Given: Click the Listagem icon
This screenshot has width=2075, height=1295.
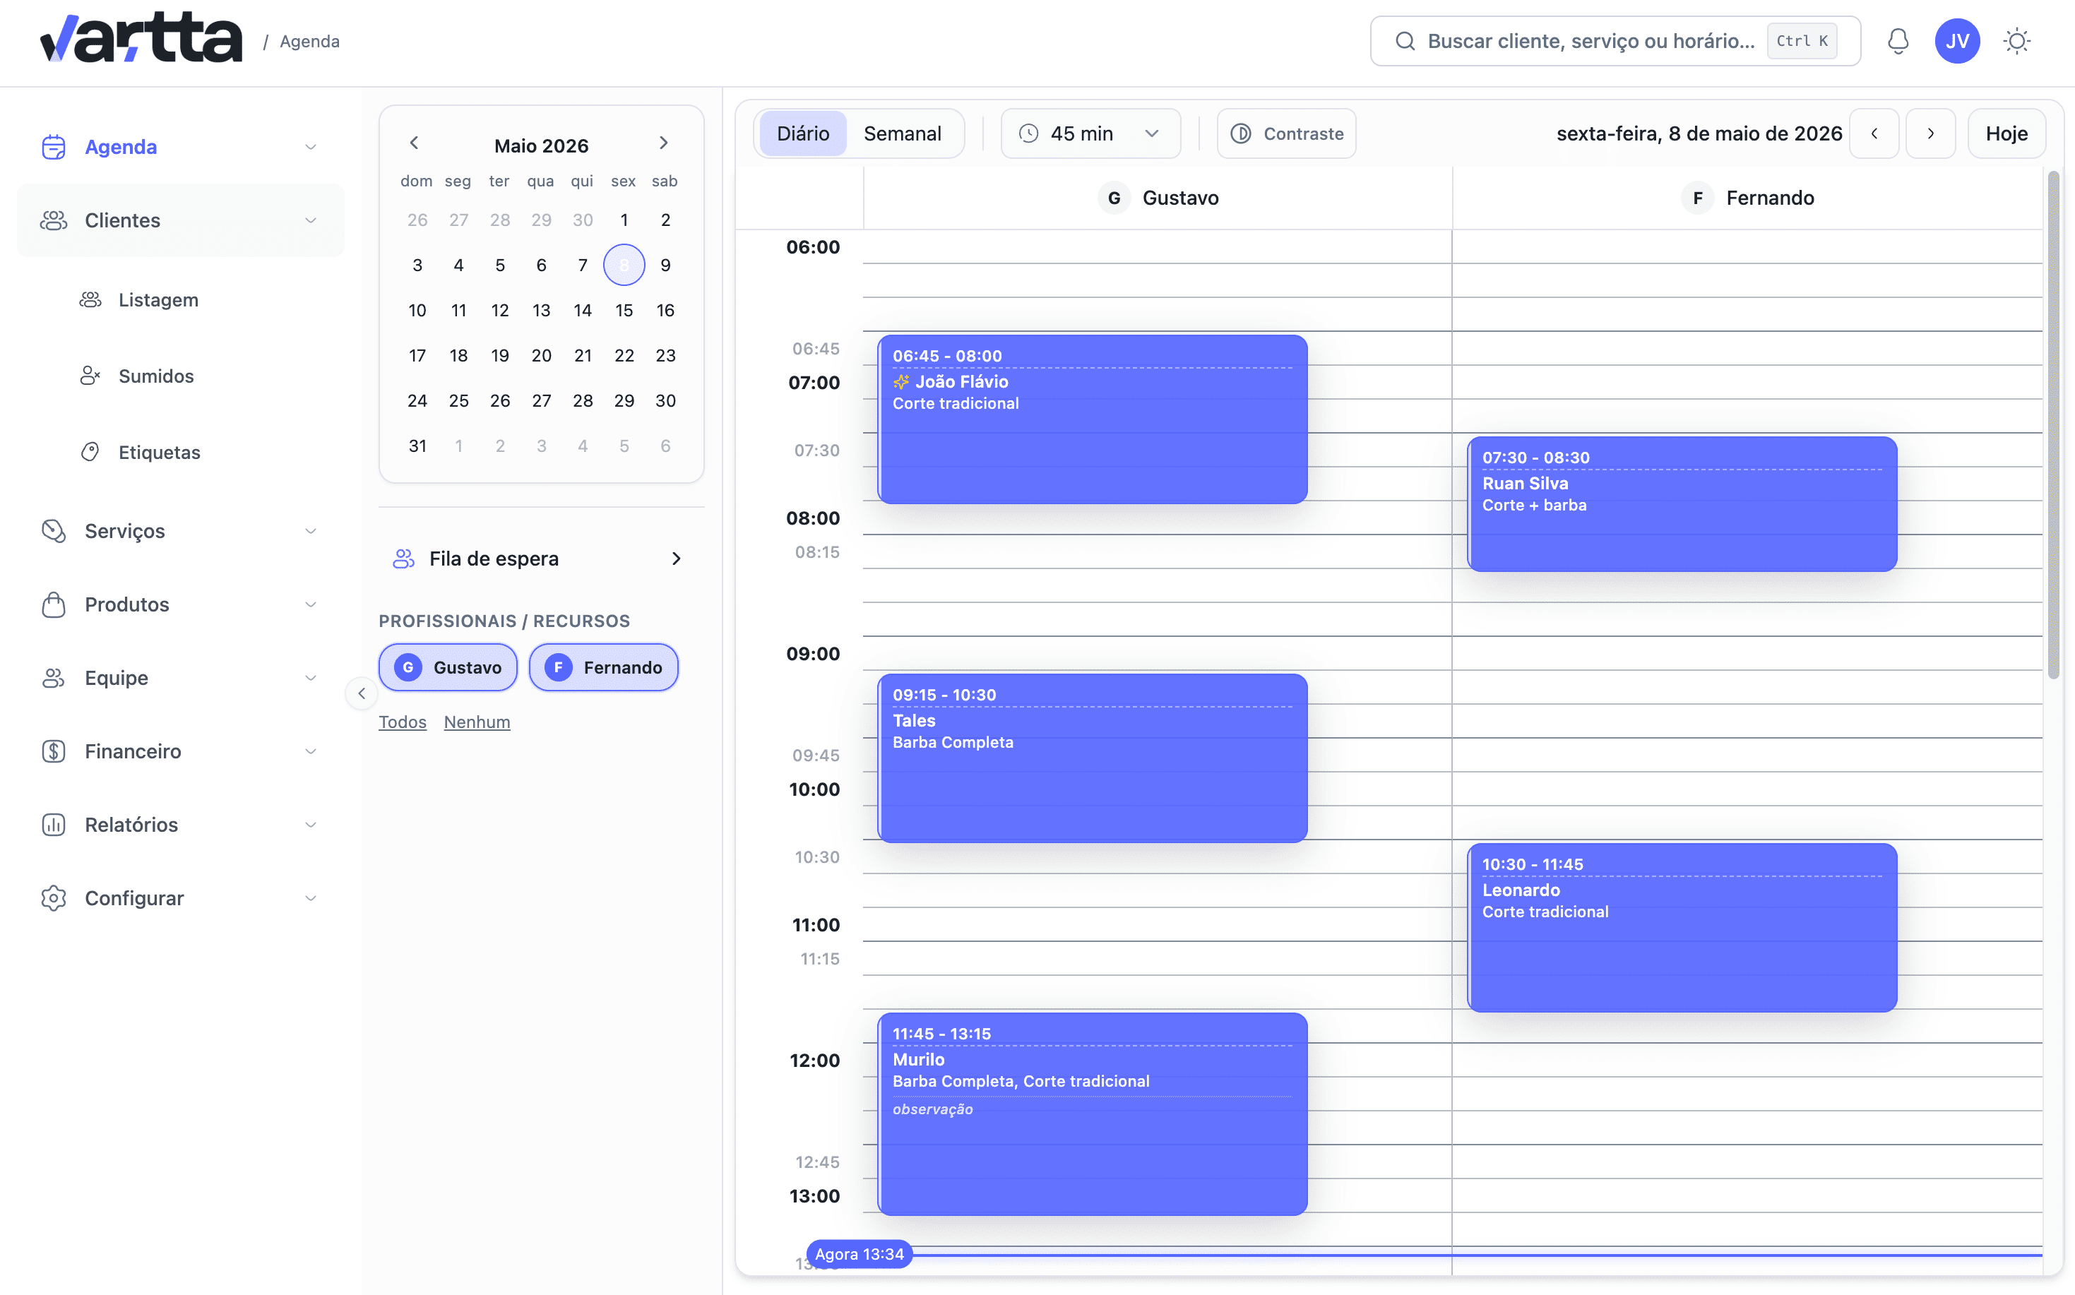Looking at the screenshot, I should (90, 300).
